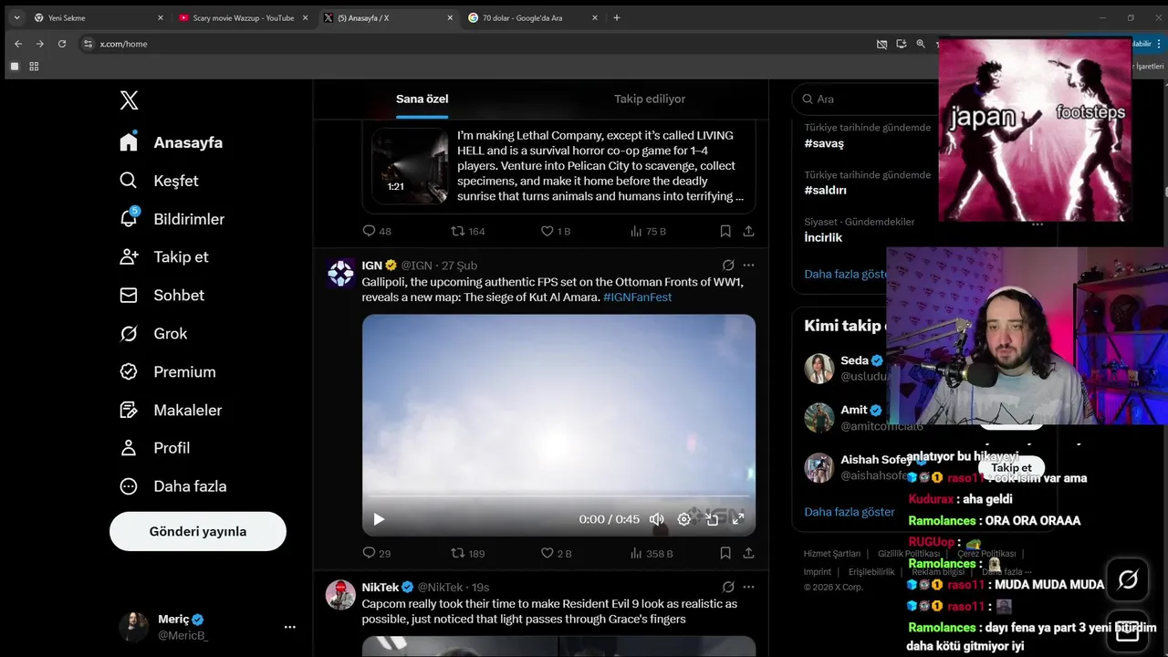Like the Lethal Company post (1 B)
1168x657 pixels.
point(556,232)
